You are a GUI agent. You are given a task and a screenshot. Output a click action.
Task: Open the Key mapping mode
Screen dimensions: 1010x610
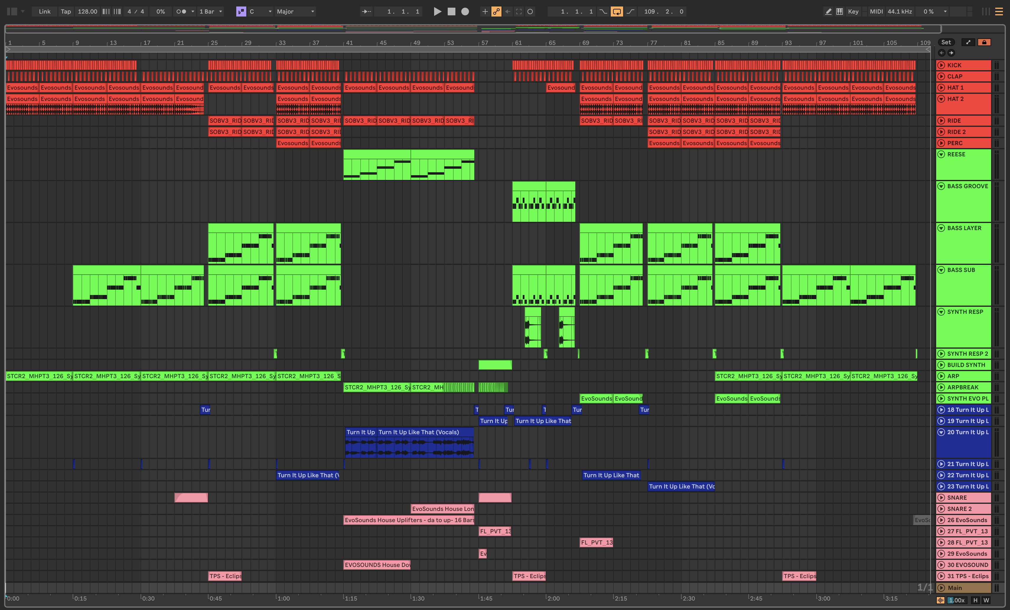tap(853, 12)
